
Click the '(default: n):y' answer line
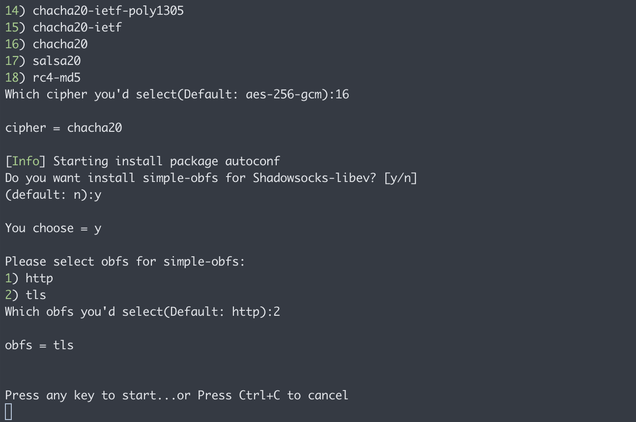(x=53, y=194)
